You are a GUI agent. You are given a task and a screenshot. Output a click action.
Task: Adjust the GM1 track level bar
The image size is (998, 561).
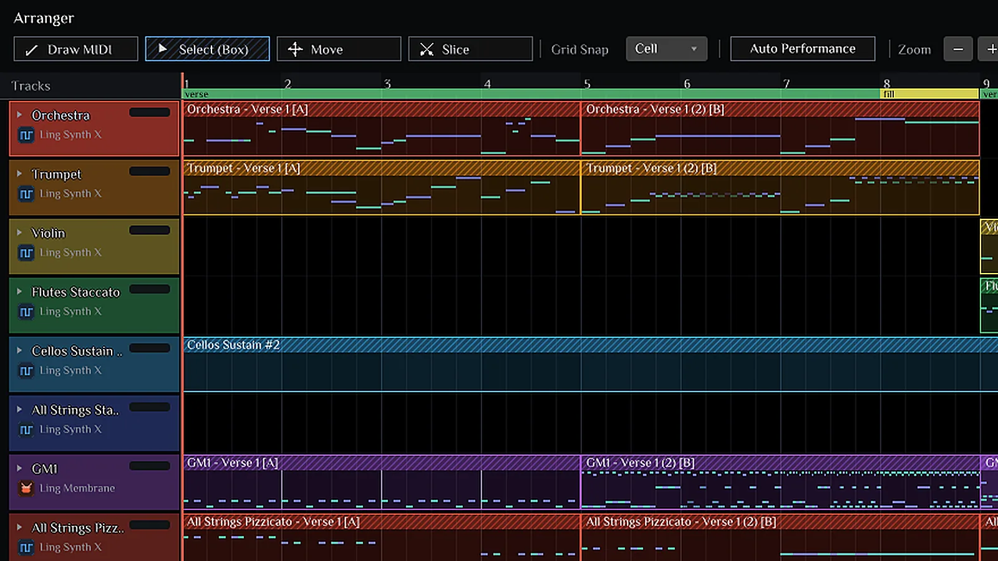(150, 466)
